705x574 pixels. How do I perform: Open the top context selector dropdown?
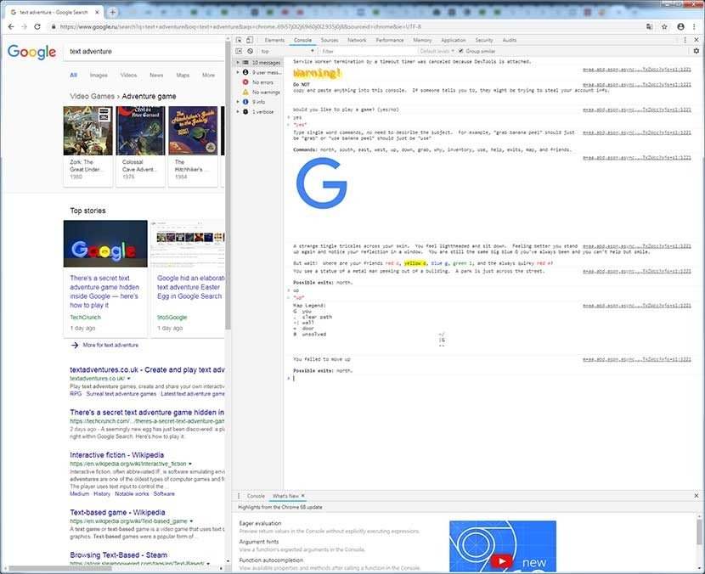285,51
